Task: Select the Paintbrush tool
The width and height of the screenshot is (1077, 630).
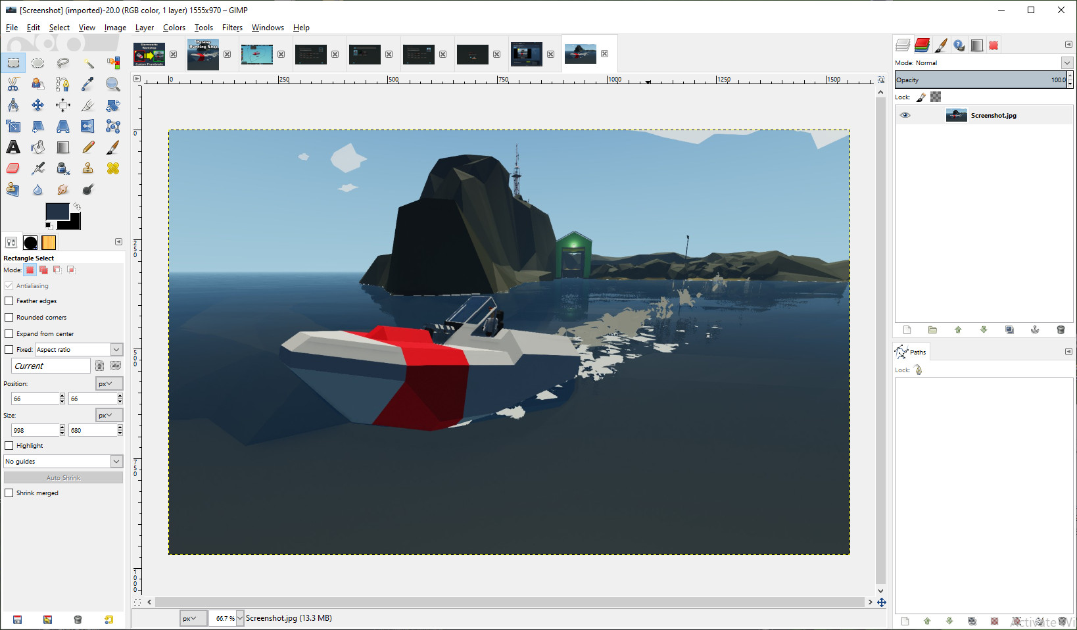Action: click(x=113, y=147)
